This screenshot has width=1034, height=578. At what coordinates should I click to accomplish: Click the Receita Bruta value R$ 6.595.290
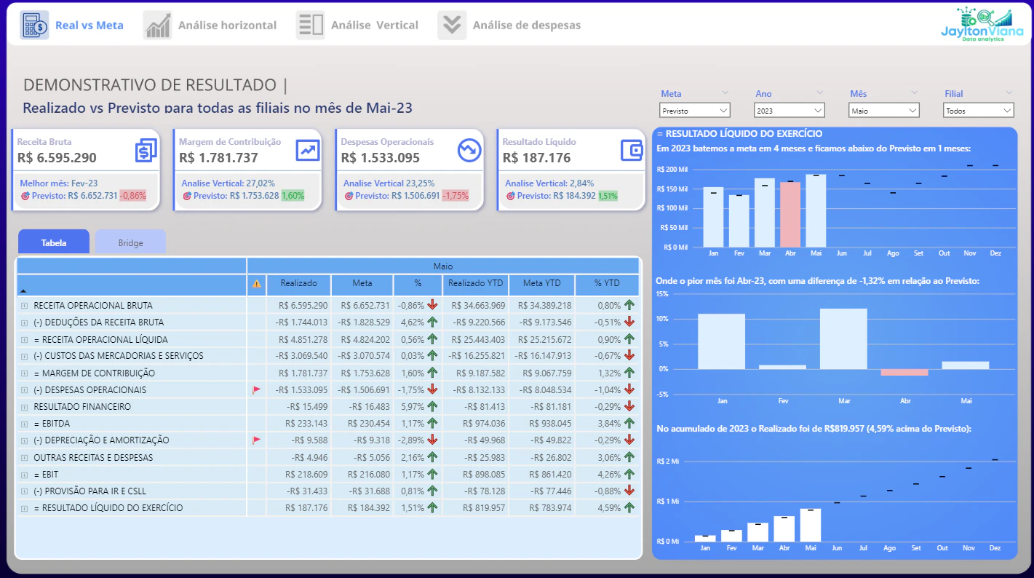click(x=57, y=158)
